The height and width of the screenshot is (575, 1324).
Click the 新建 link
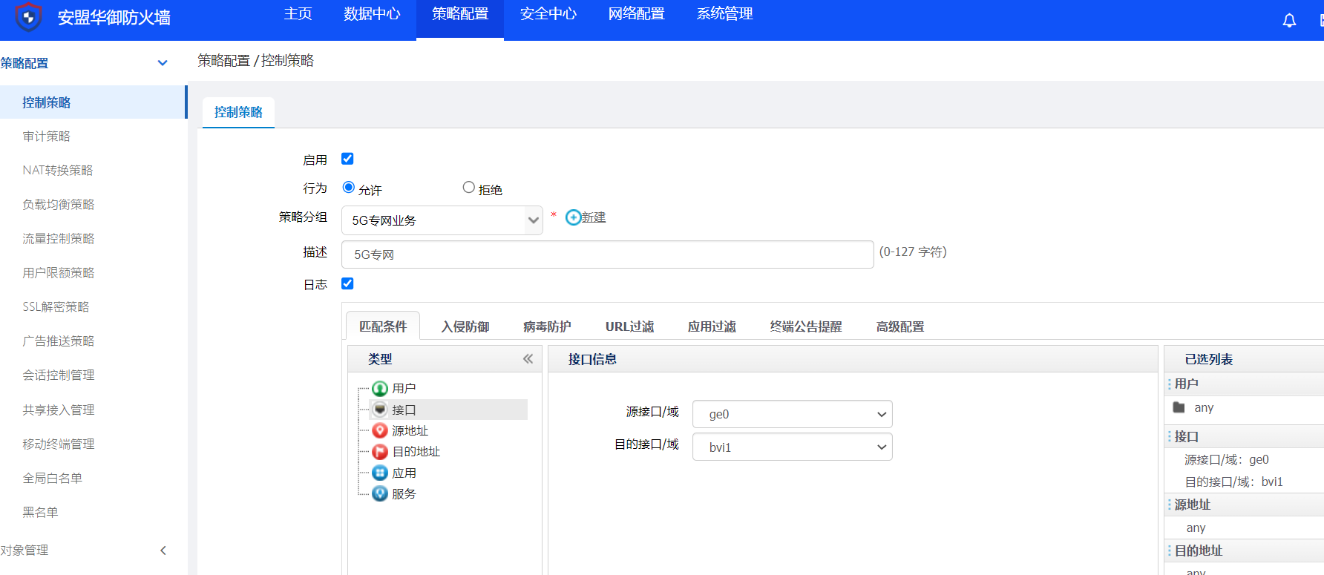(x=594, y=217)
